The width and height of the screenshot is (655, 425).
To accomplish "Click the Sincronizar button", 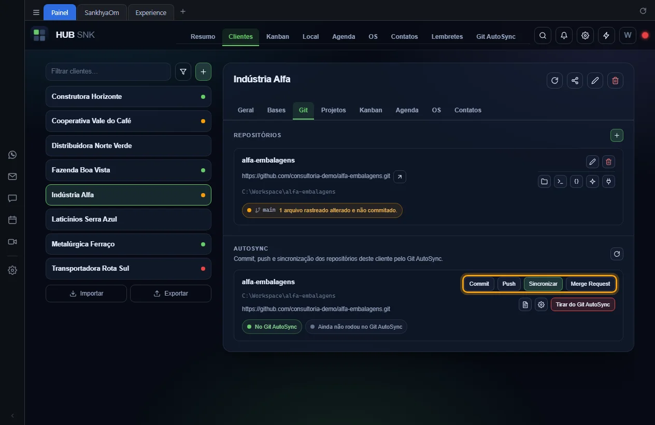I will point(543,284).
